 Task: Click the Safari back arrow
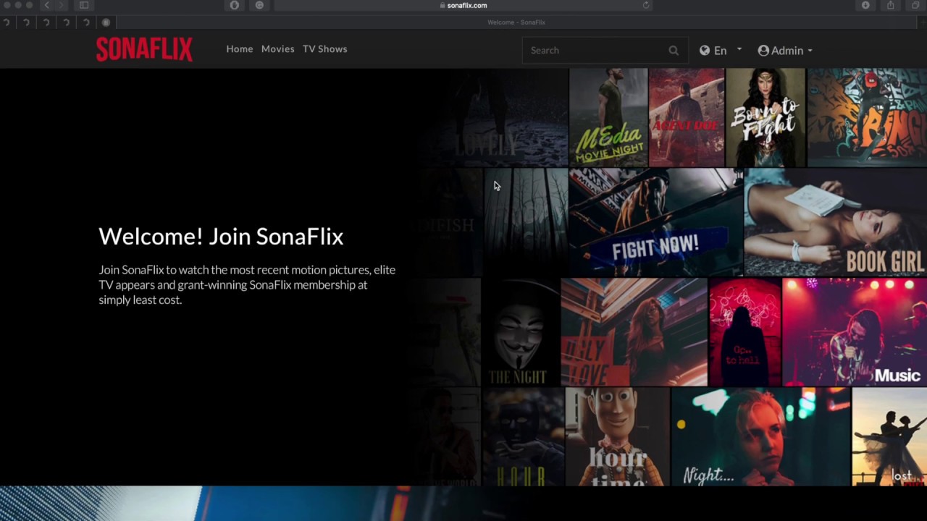click(x=46, y=5)
